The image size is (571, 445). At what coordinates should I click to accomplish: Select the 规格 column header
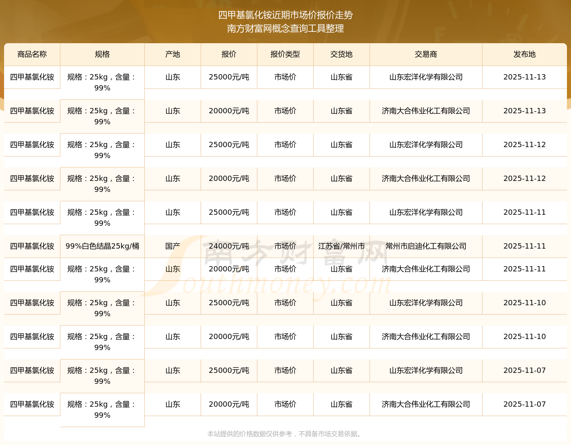point(102,54)
